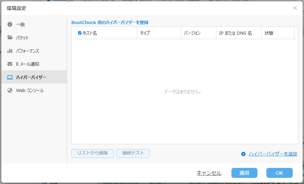
Task: Click the ハイパーバイザーを追加 link
Action: pos(273,154)
